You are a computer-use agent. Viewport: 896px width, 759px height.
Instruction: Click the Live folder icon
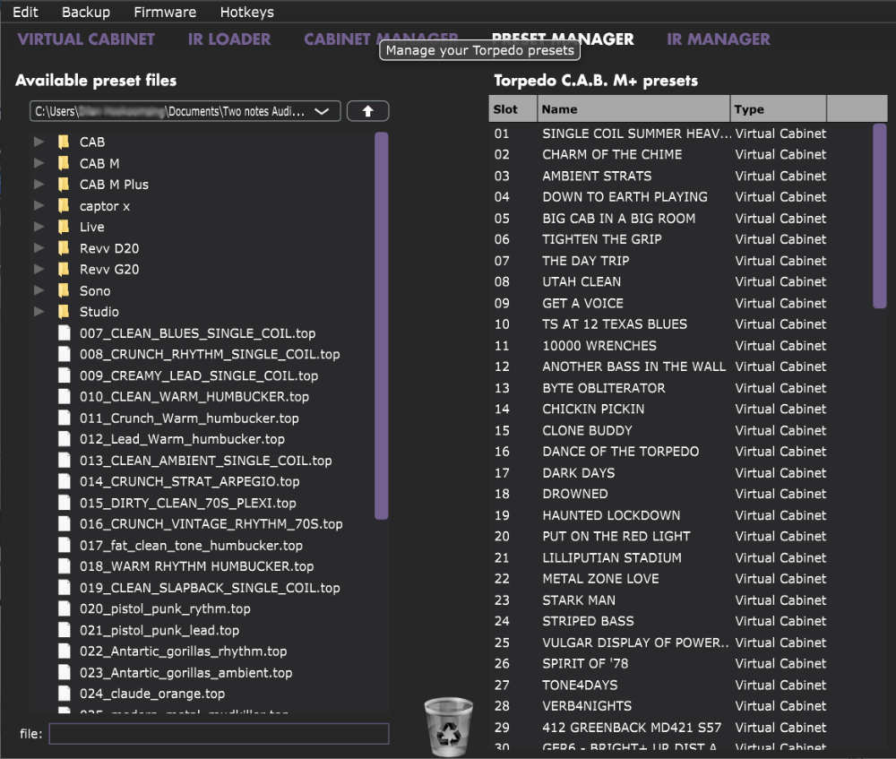(x=64, y=227)
